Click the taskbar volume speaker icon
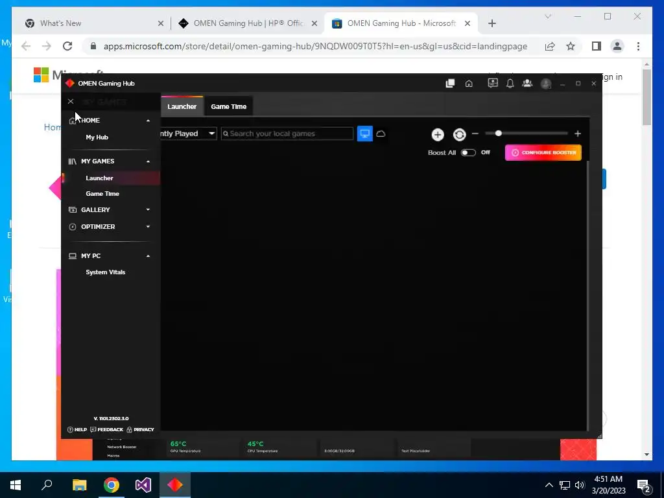Viewport: 664px width, 498px height. [580, 485]
